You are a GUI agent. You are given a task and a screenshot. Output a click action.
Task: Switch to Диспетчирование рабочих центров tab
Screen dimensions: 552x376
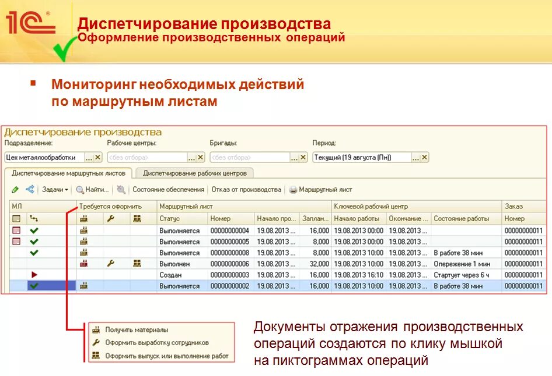click(195, 173)
